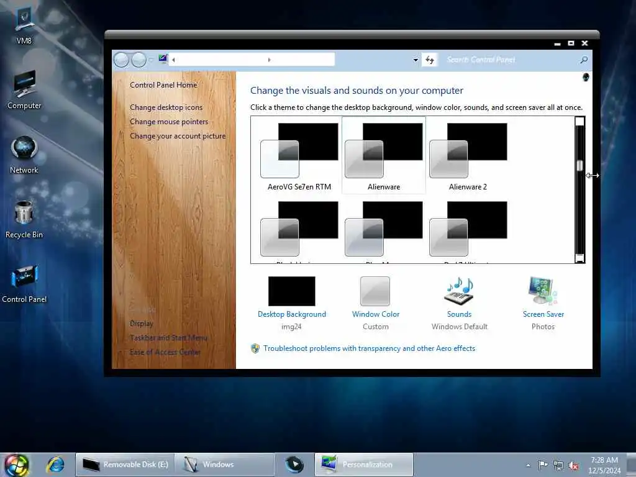Open the Network desktop icon
Screen dimensions: 636x477
click(24, 155)
